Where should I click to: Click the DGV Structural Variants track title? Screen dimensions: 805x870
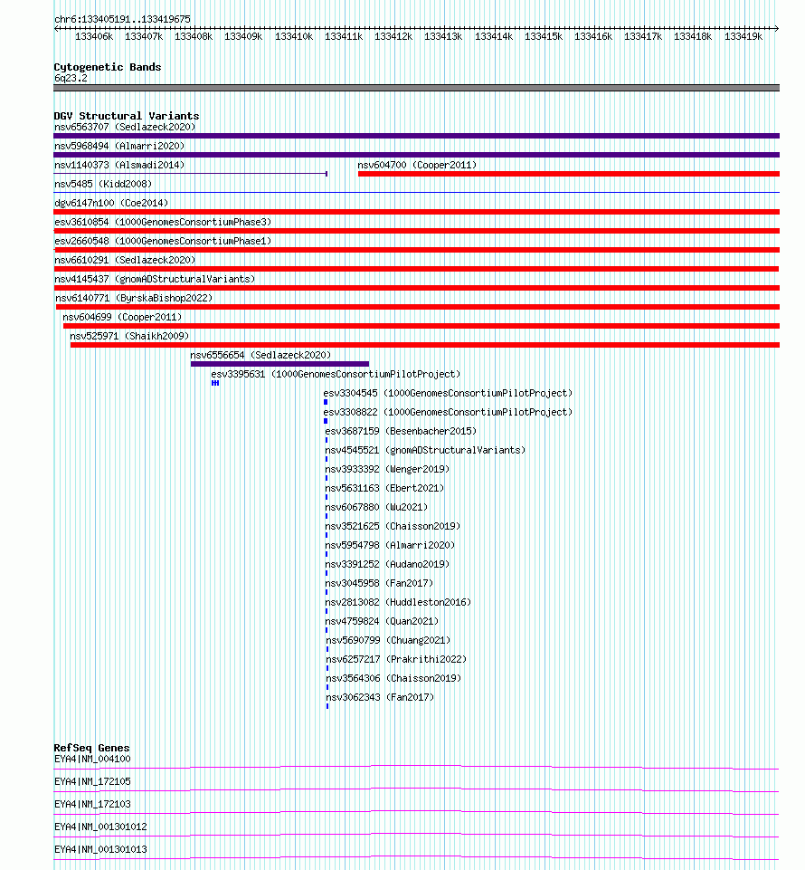pos(127,115)
